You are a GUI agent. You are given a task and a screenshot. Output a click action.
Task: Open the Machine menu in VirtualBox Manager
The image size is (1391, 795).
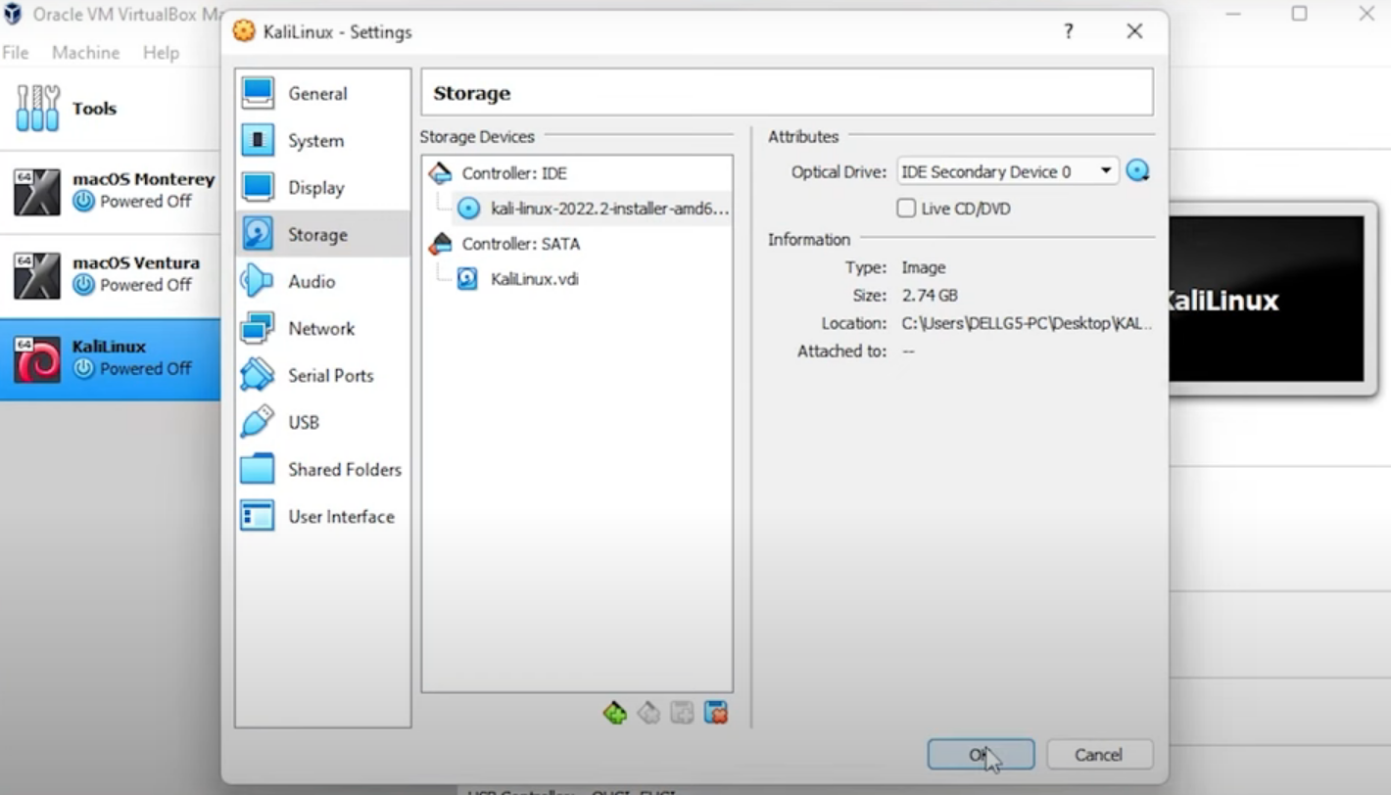coord(86,53)
